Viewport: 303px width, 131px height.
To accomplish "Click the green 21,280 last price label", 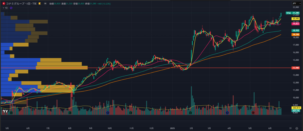I will point(296,13).
